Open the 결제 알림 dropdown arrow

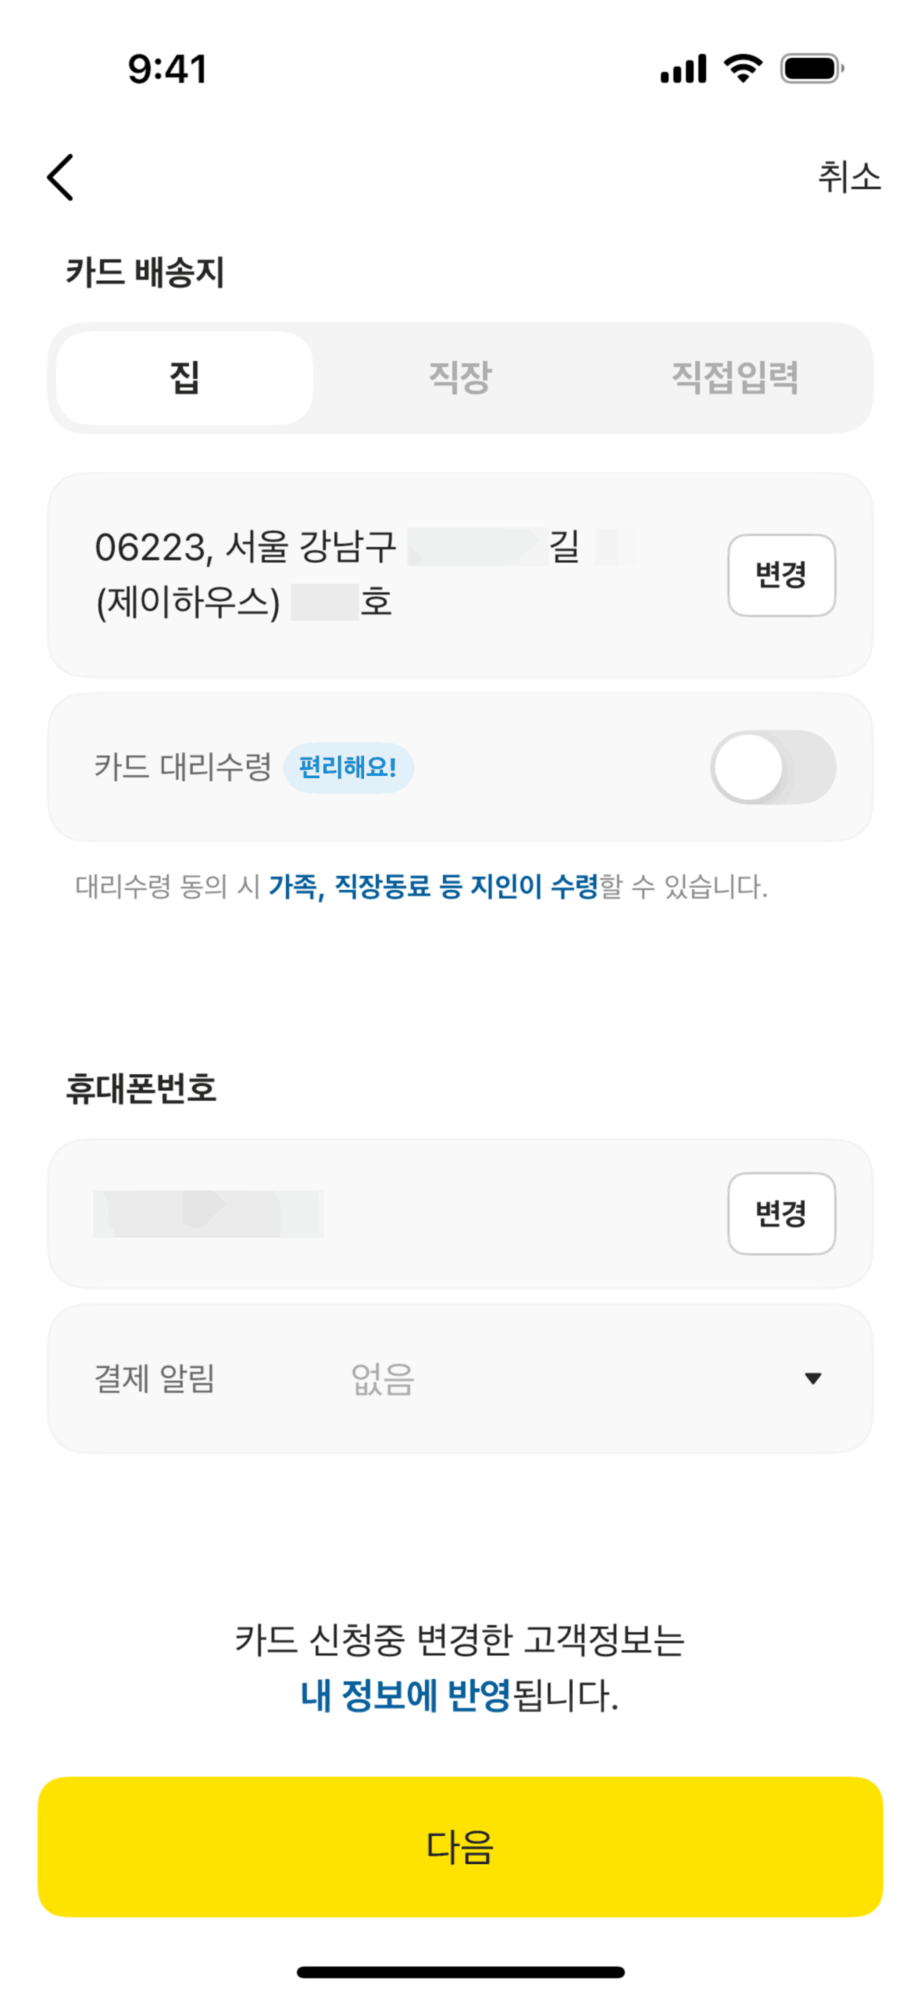pyautogui.click(x=812, y=1378)
